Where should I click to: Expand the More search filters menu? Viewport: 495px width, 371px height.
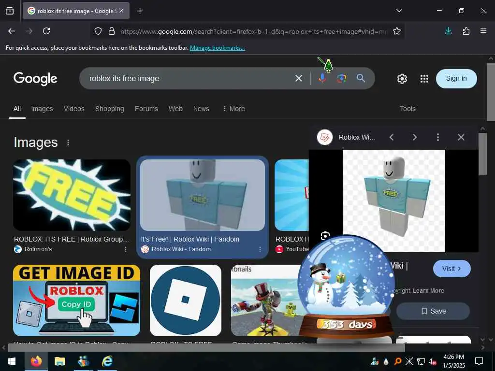click(234, 109)
